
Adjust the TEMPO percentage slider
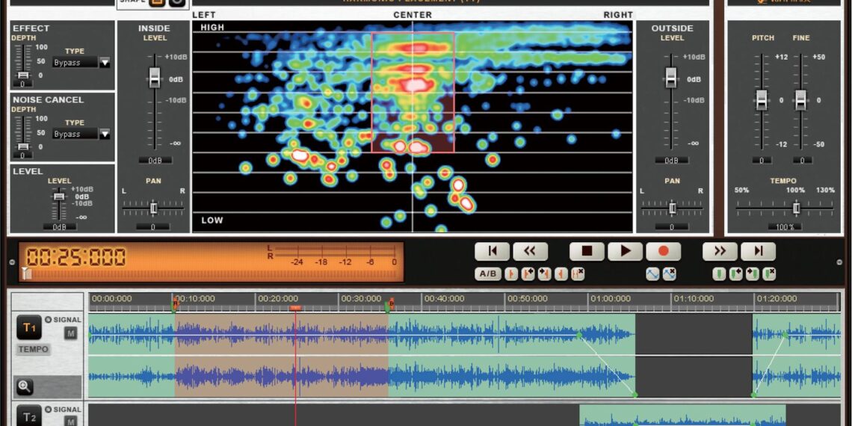(x=796, y=208)
